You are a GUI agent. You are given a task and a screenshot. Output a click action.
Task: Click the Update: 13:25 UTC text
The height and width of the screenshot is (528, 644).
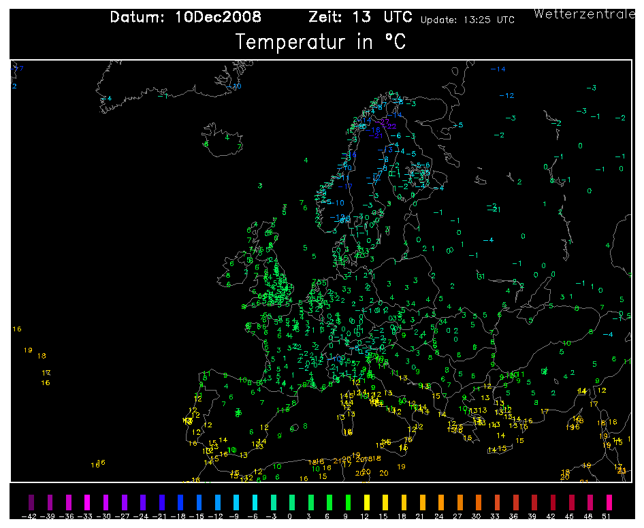point(468,20)
